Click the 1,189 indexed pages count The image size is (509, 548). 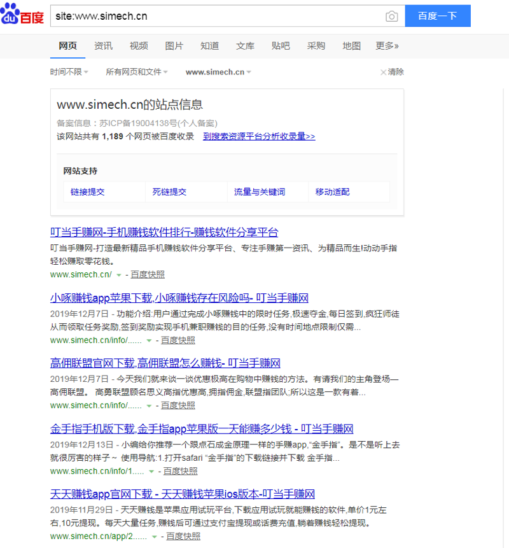pos(113,136)
